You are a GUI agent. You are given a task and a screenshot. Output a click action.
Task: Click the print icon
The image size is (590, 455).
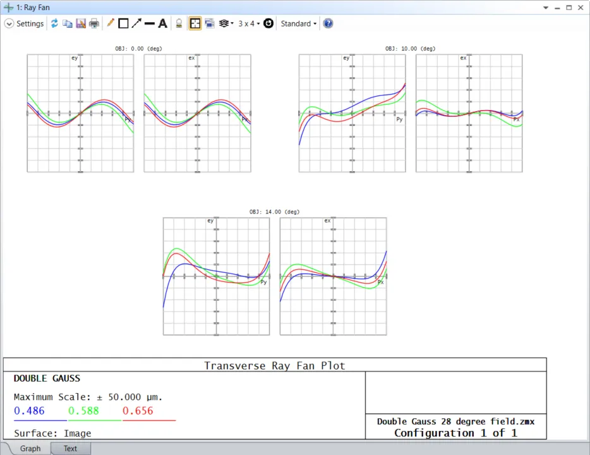(x=94, y=23)
